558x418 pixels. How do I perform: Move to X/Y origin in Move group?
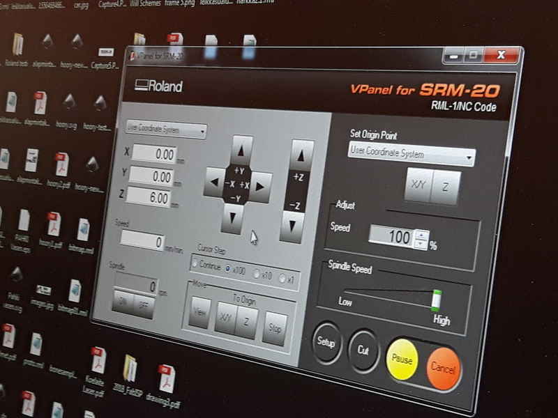point(226,318)
